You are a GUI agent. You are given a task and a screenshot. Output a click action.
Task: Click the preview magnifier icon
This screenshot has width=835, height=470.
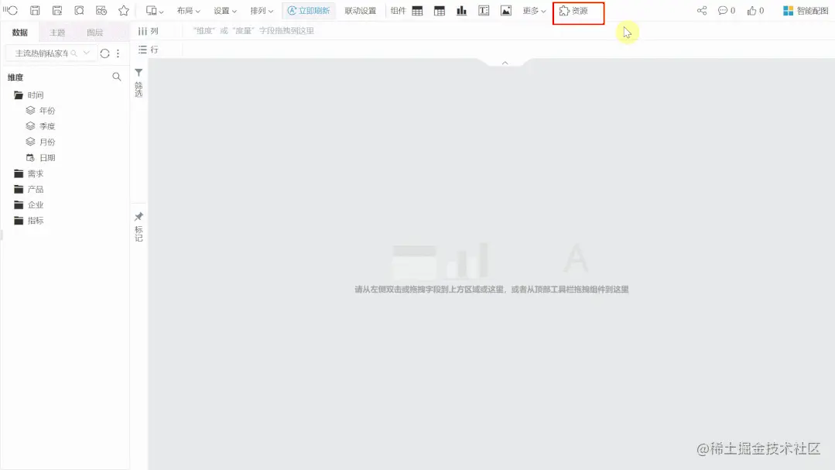[77, 10]
